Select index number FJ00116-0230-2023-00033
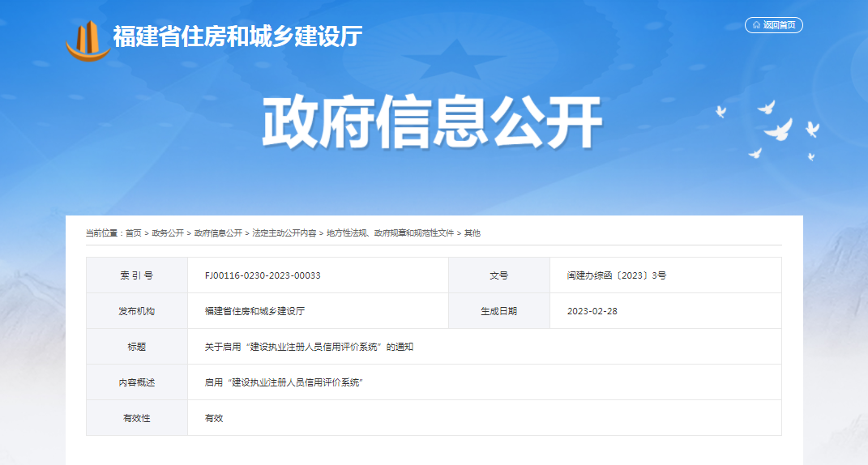868x465 pixels. [x=263, y=275]
